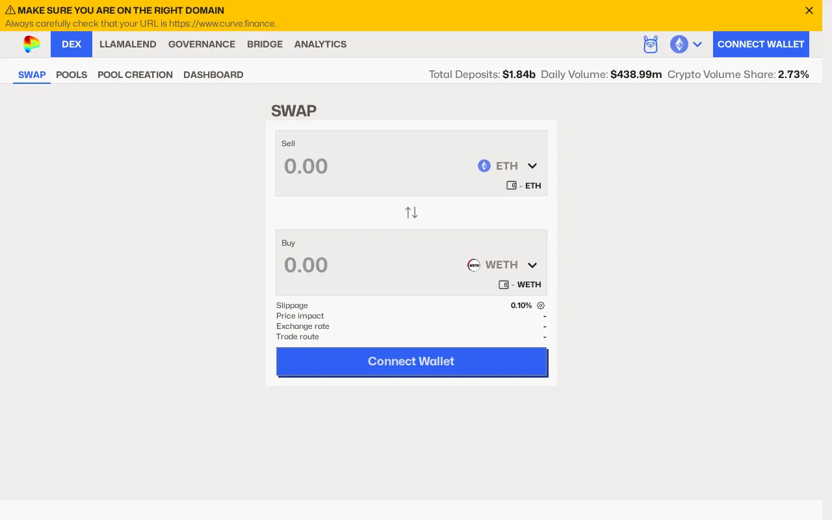Open the llama mascot icon in header
This screenshot has height=520, width=832.
coord(651,44)
